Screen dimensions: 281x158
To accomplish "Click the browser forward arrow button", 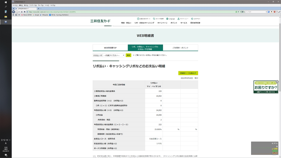I will pos(17,12).
